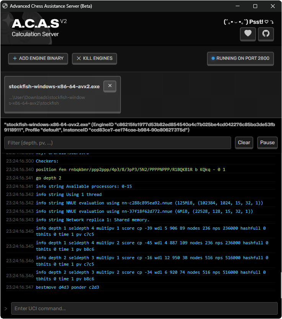Viewport: 282px width, 319px height.
Task: Click the A.C.A.S V2 logo
Action: pos(39,23)
